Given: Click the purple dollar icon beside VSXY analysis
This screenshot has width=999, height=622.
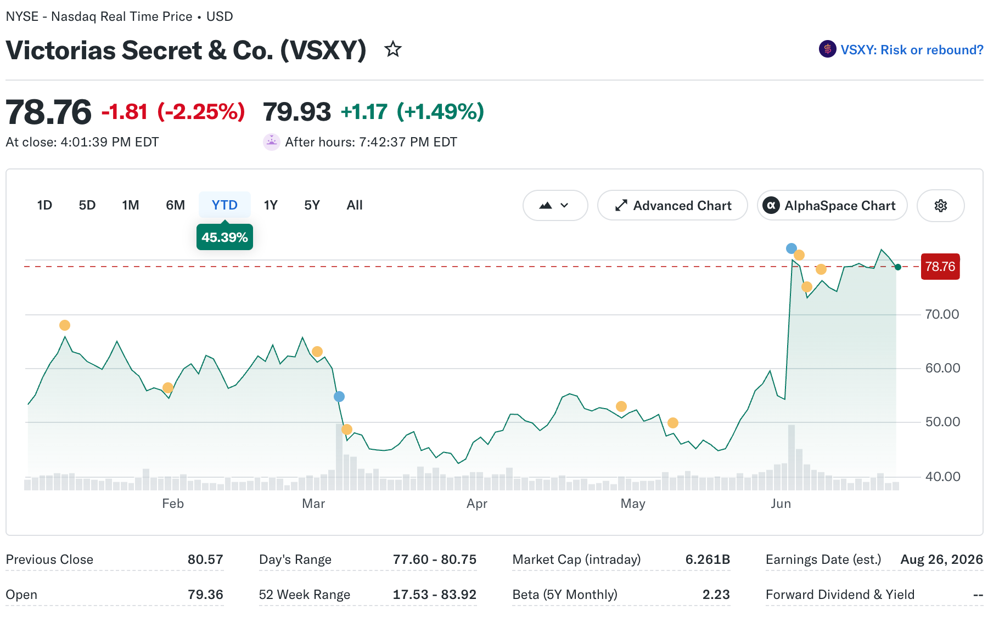Looking at the screenshot, I should click(828, 49).
